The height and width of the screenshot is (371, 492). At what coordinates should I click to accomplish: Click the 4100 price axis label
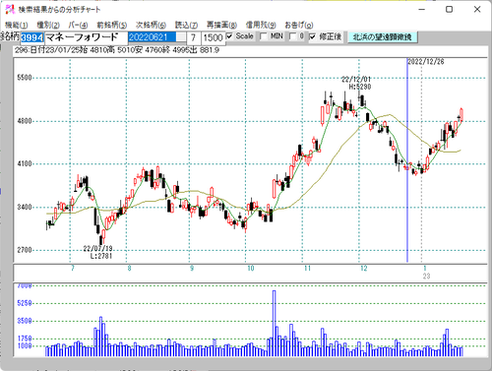pos(25,163)
